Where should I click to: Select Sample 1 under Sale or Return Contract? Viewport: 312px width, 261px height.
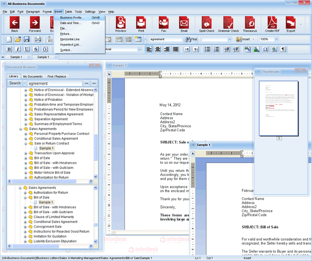46,149
